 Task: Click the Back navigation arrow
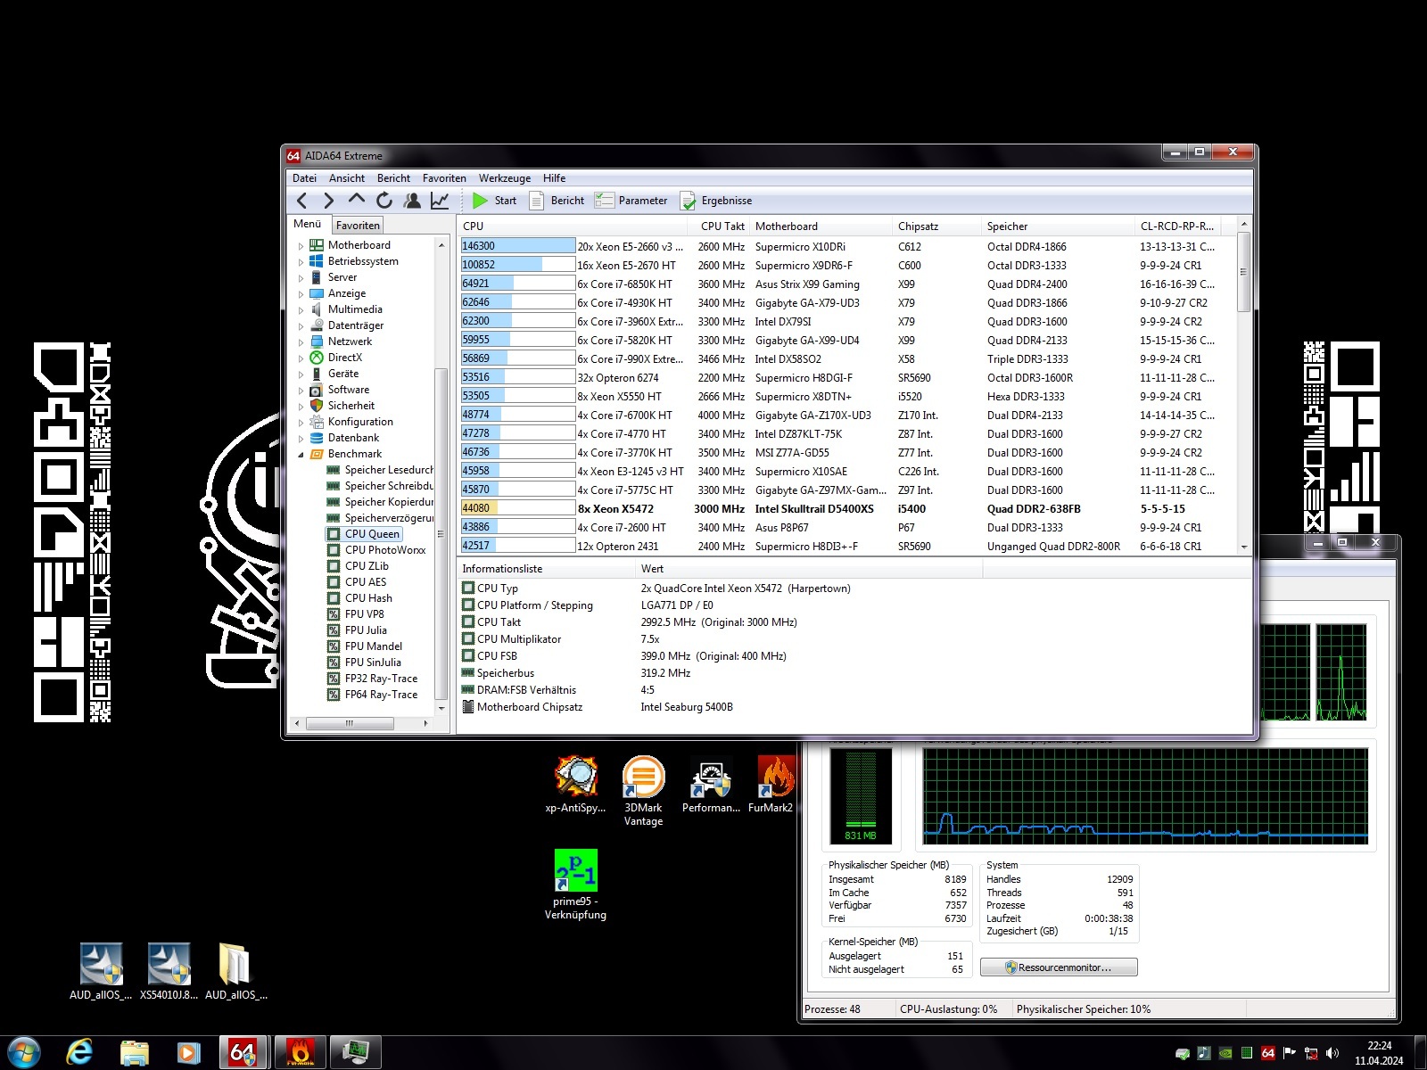[302, 201]
